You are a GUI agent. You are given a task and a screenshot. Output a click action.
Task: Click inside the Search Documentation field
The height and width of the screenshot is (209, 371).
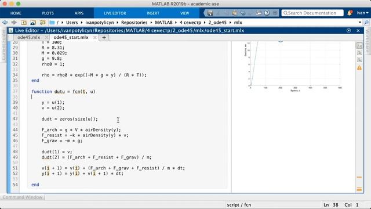click(x=312, y=13)
